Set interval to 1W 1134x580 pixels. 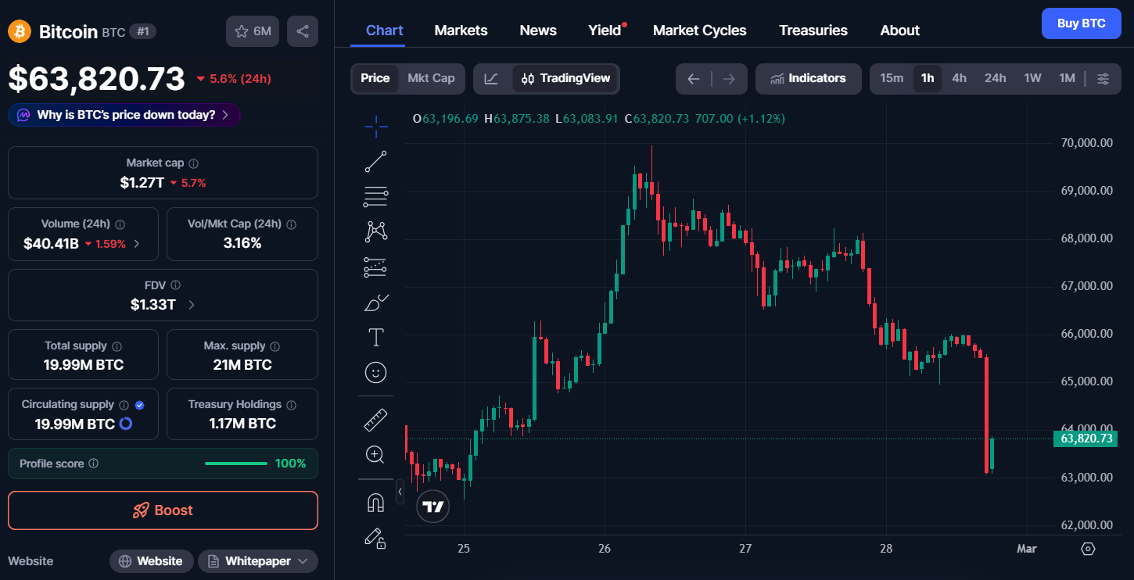click(x=1033, y=78)
